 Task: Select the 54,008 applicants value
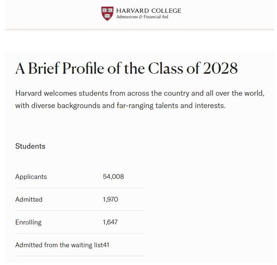113,177
